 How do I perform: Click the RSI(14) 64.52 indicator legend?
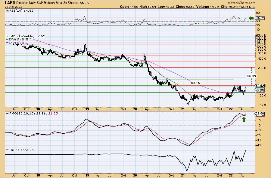21,11
